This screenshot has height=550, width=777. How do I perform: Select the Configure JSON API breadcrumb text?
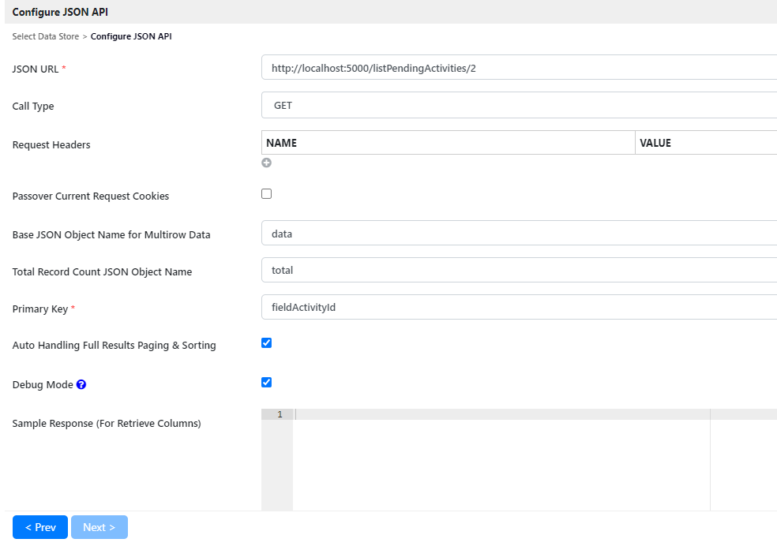coord(131,36)
